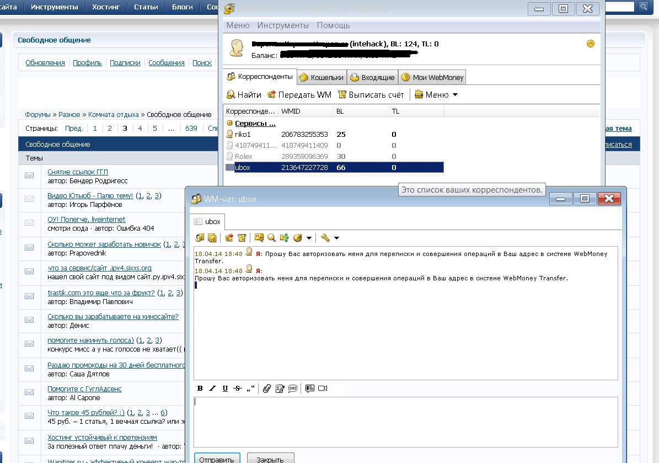Go to Комната отдыха breadcrumb link
The image size is (659, 463).
point(114,114)
